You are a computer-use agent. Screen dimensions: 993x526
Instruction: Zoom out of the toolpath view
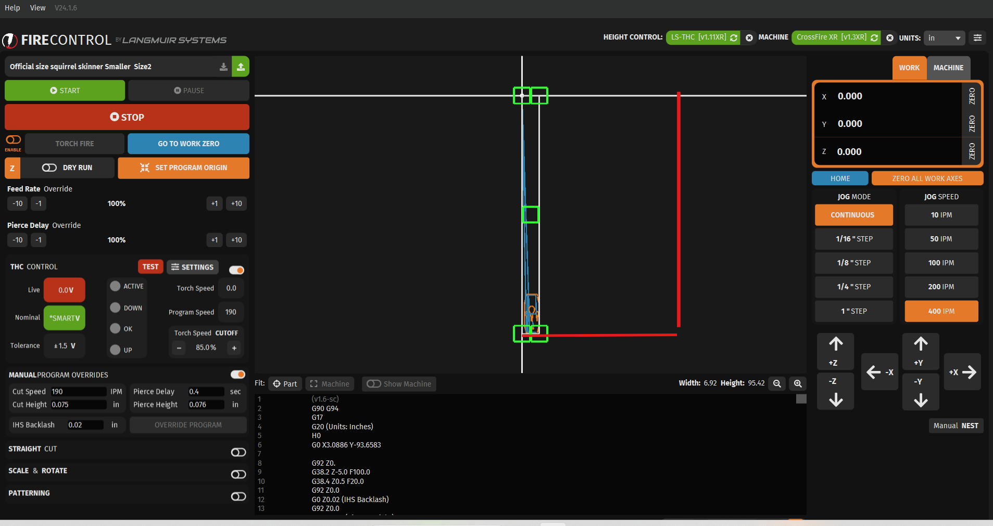tap(777, 383)
